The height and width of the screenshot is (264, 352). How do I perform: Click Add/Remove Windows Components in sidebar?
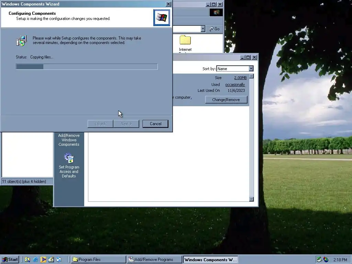click(69, 140)
